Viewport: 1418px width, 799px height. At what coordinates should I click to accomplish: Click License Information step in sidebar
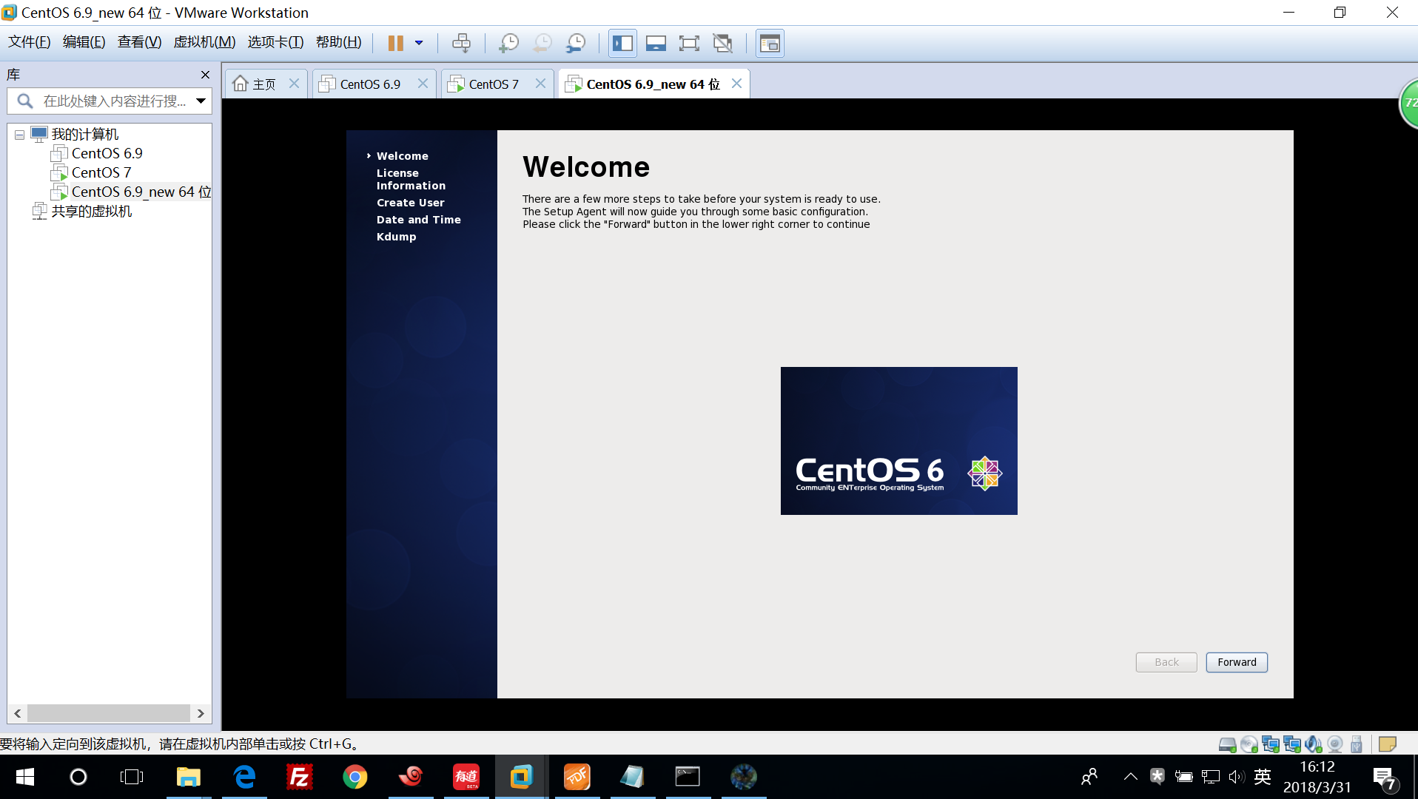[411, 179]
